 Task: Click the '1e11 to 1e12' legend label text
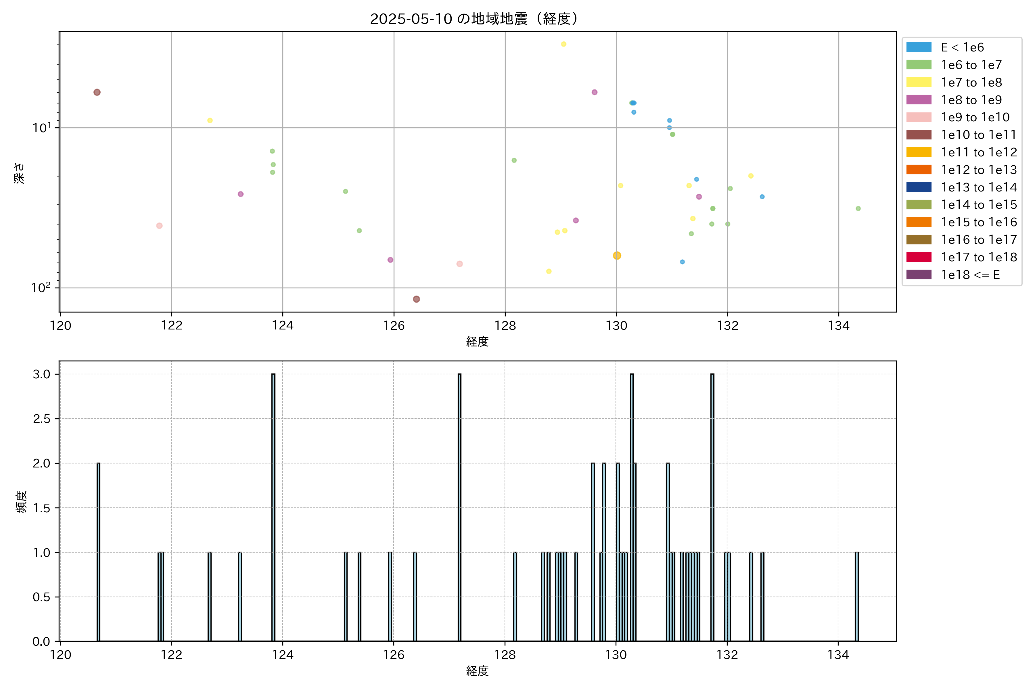click(979, 152)
